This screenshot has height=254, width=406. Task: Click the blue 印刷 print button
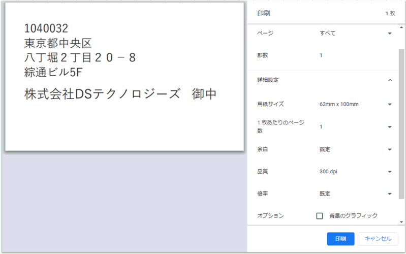click(x=340, y=239)
